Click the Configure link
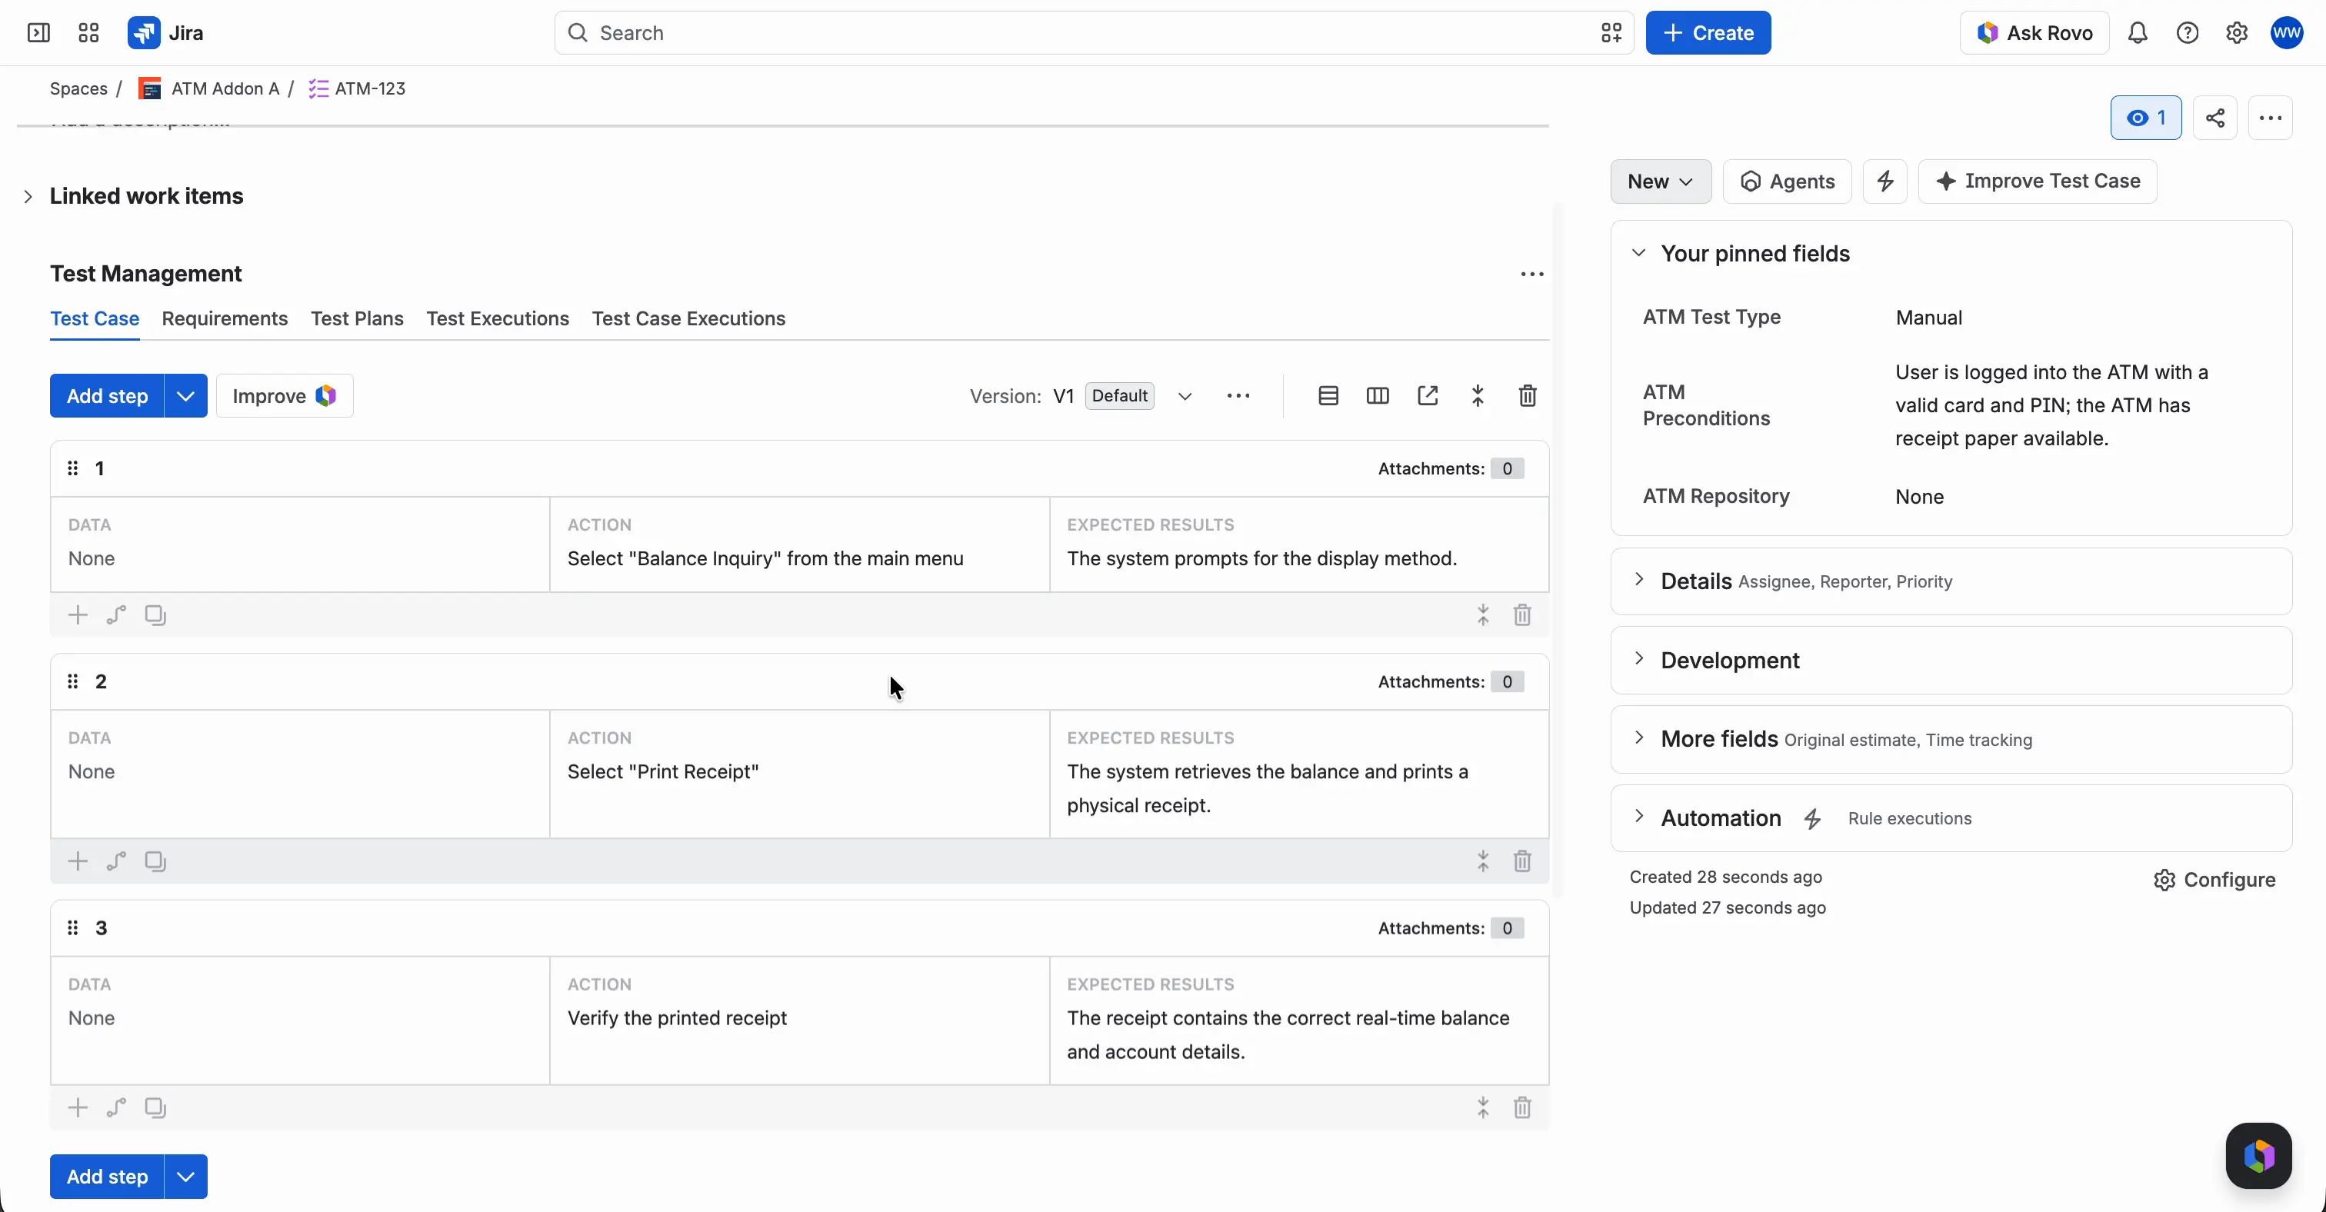The width and height of the screenshot is (2326, 1212). (x=2215, y=880)
